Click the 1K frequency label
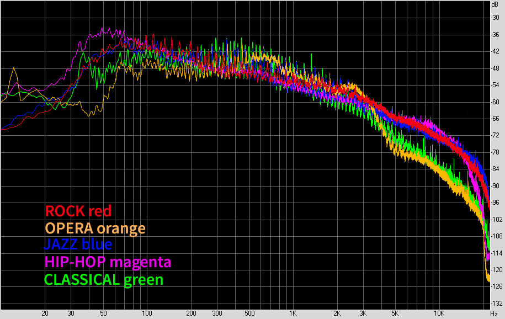 pos(293,313)
